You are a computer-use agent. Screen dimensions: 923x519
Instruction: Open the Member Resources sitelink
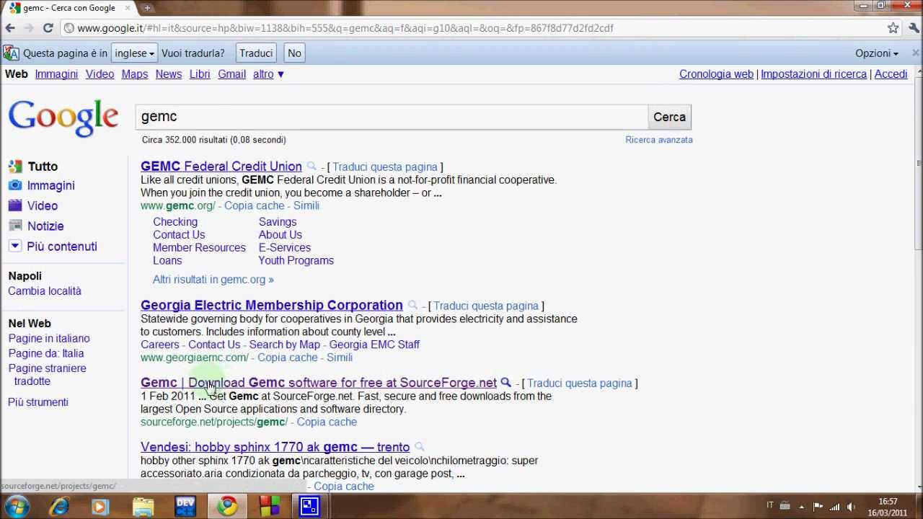(x=199, y=248)
